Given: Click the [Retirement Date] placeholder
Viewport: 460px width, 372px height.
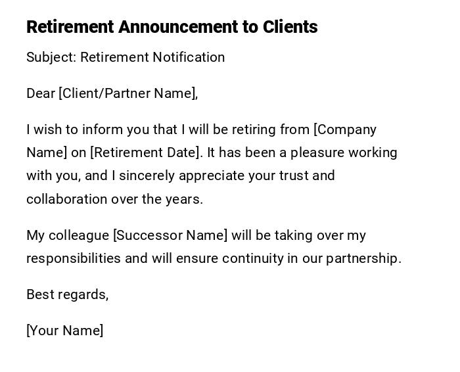Looking at the screenshot, I should pyautogui.click(x=145, y=152).
